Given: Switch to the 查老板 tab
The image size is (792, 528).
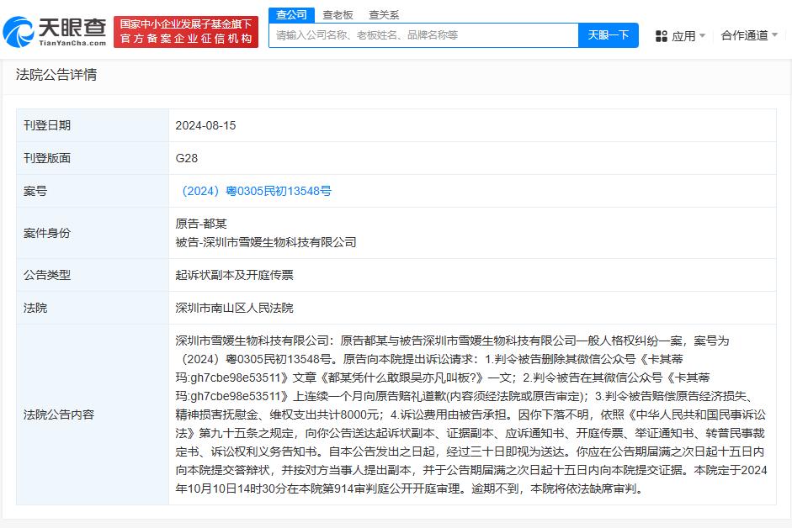Looking at the screenshot, I should 338,14.
